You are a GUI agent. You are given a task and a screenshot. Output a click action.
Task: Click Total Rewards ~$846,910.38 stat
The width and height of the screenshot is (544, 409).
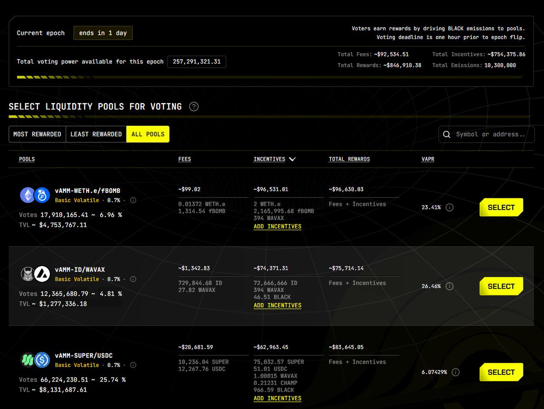379,65
